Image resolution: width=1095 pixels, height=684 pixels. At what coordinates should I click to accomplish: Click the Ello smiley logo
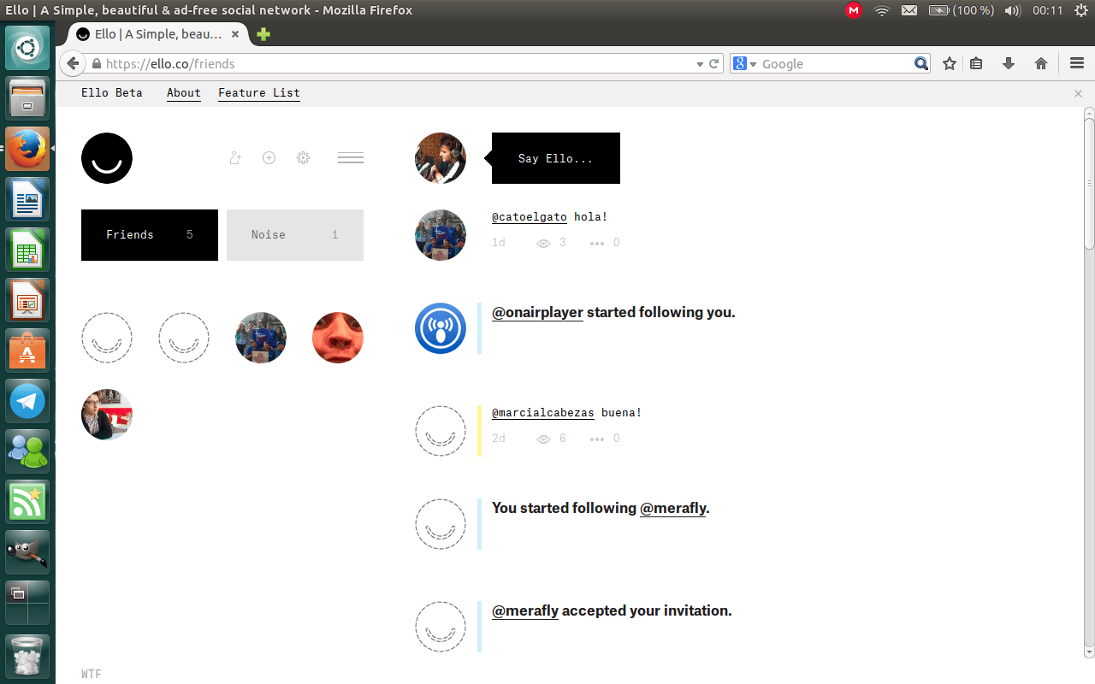(107, 158)
